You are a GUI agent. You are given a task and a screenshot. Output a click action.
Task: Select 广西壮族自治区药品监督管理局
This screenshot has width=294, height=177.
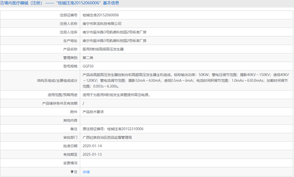coord(107,138)
